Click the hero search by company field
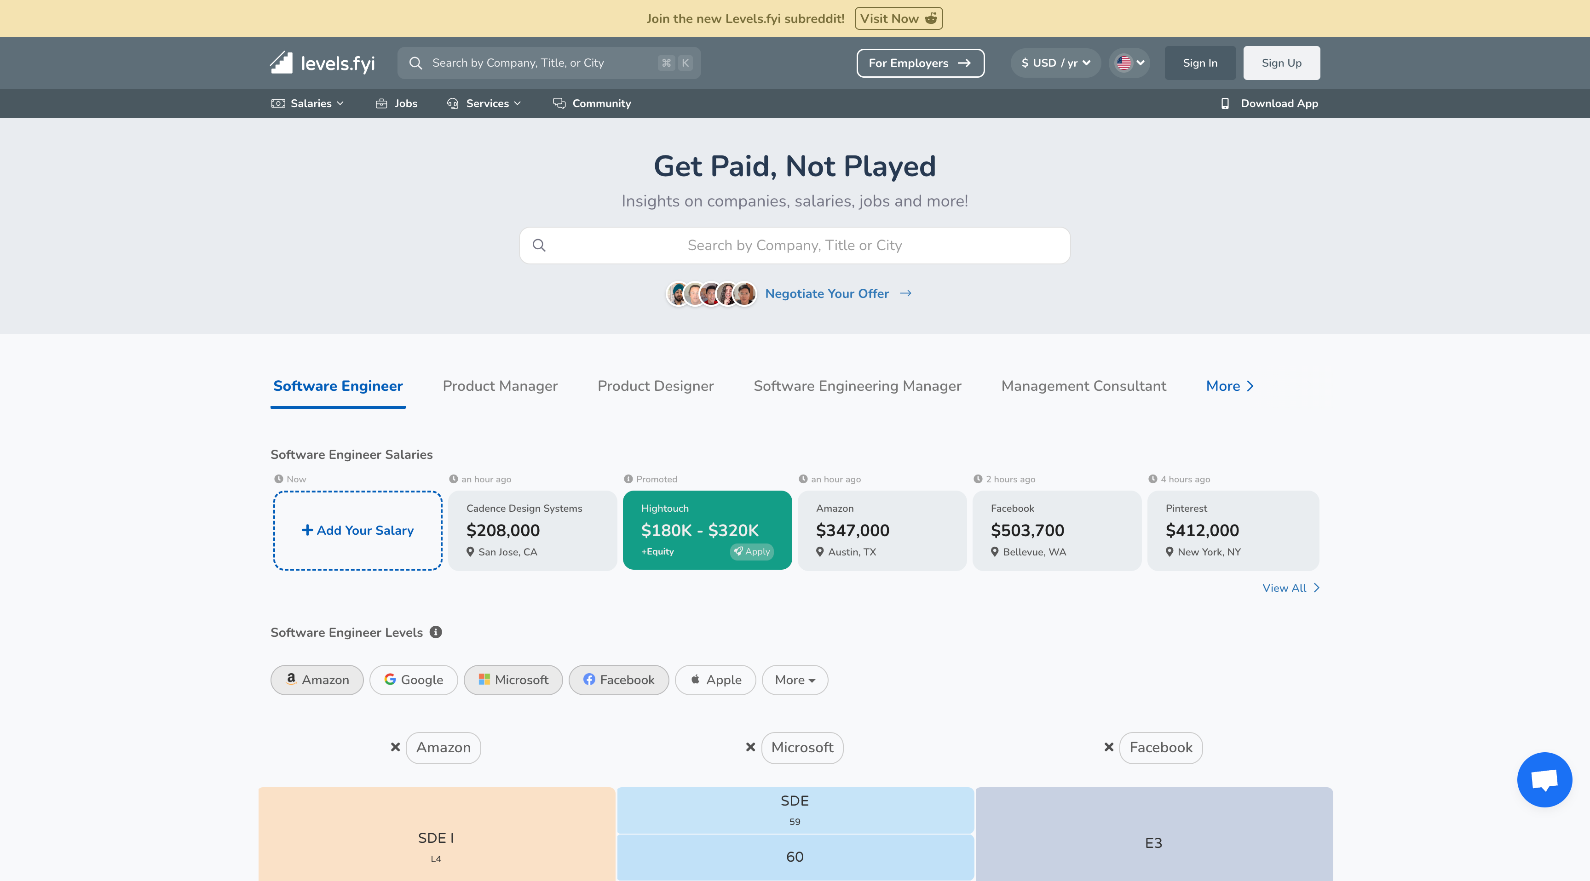Image resolution: width=1590 pixels, height=881 pixels. point(795,246)
